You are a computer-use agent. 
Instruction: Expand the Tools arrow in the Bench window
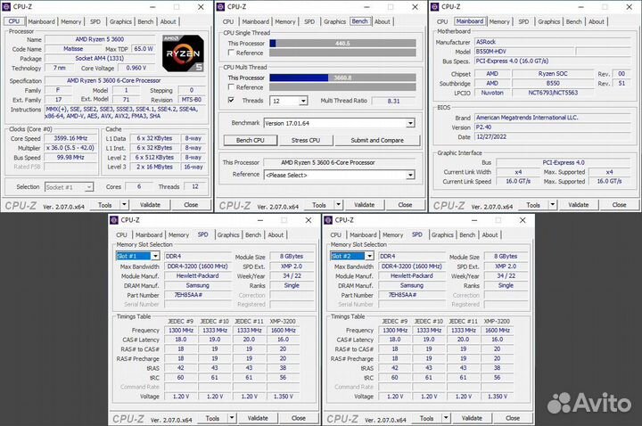coord(338,205)
